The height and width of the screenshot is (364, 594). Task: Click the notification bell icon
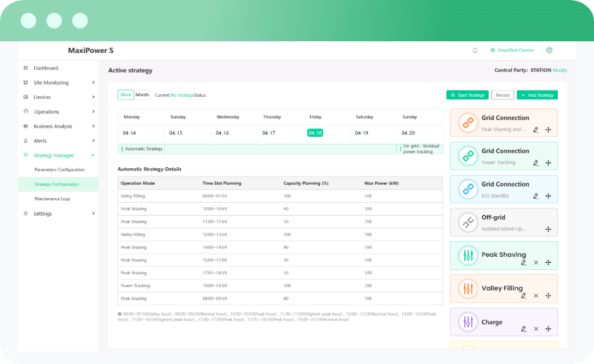[x=475, y=50]
